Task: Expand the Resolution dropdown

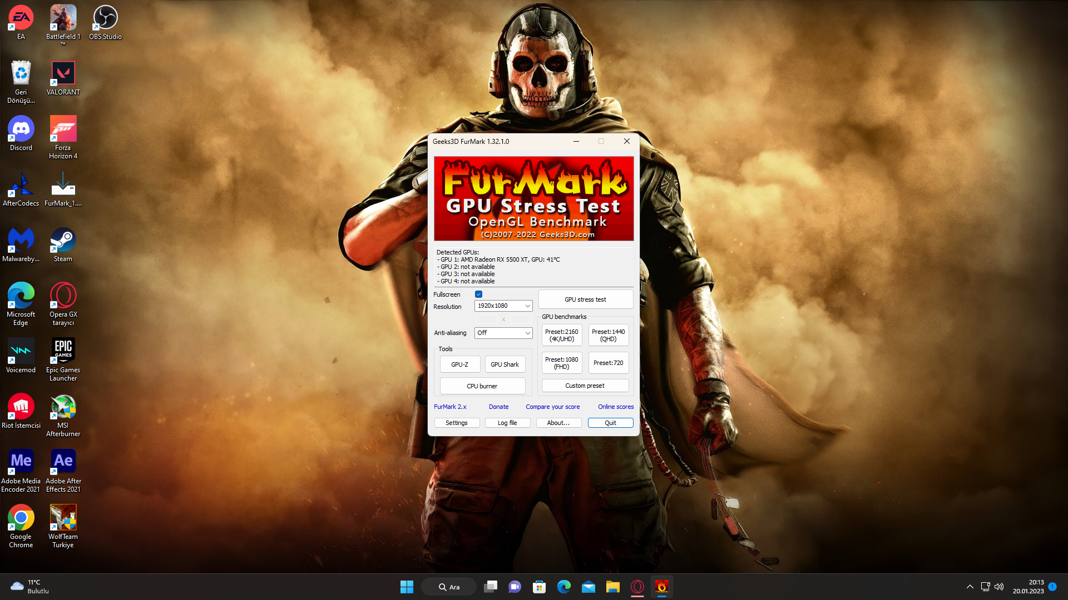Action: [x=503, y=306]
